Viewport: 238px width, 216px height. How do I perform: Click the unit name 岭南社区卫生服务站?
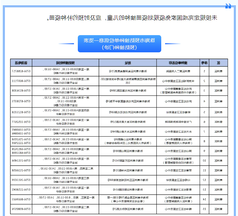178,112
